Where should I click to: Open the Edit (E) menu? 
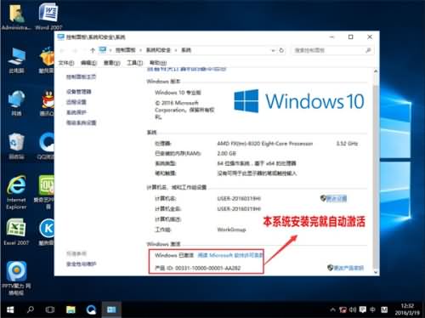click(x=89, y=63)
